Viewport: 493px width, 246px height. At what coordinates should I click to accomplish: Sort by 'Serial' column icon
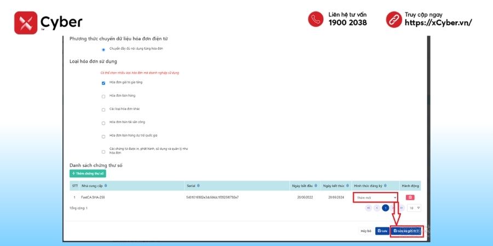click(x=198, y=186)
